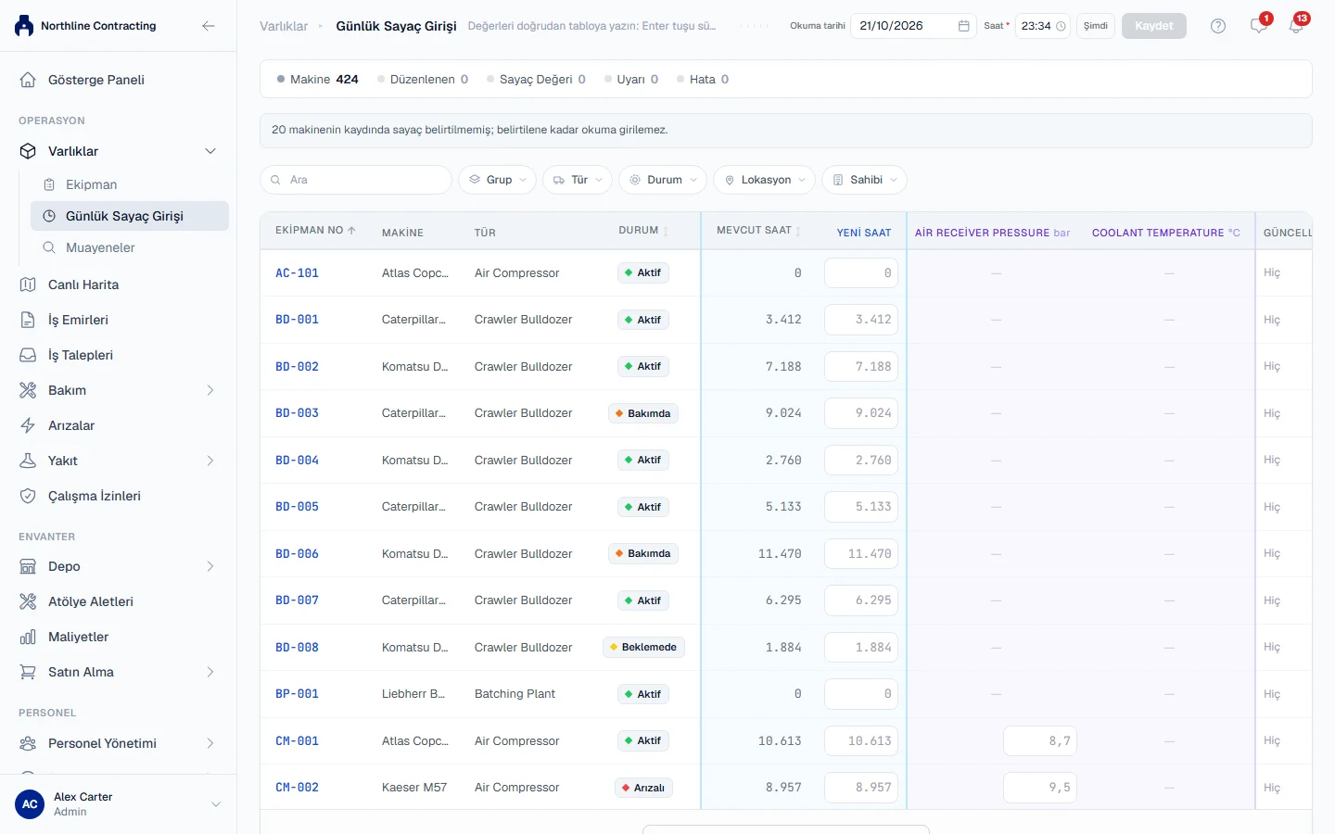The height and width of the screenshot is (834, 1335).
Task: Click Air Receiver Pressure input for CM-002
Action: click(x=1040, y=788)
